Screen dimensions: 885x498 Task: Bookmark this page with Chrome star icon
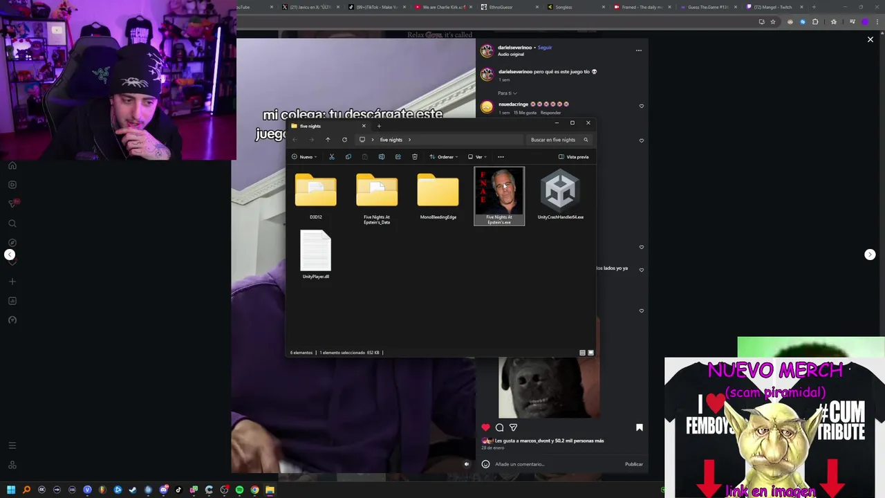773,22
